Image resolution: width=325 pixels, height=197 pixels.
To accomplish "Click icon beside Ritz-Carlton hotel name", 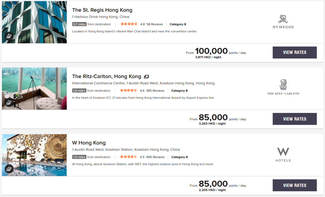I will pyautogui.click(x=146, y=77).
